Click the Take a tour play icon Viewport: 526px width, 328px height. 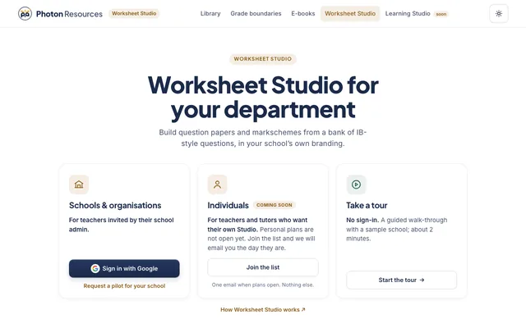pos(356,184)
